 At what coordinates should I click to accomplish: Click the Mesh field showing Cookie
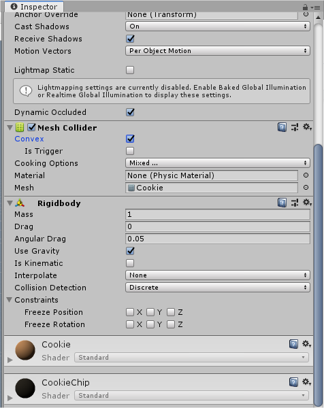tap(212, 188)
